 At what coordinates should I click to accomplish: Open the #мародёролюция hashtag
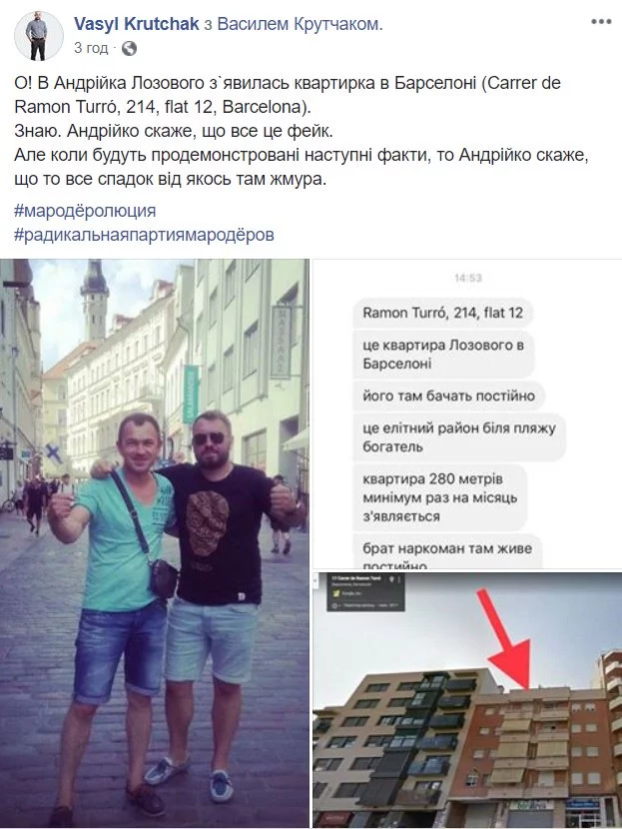coord(85,211)
